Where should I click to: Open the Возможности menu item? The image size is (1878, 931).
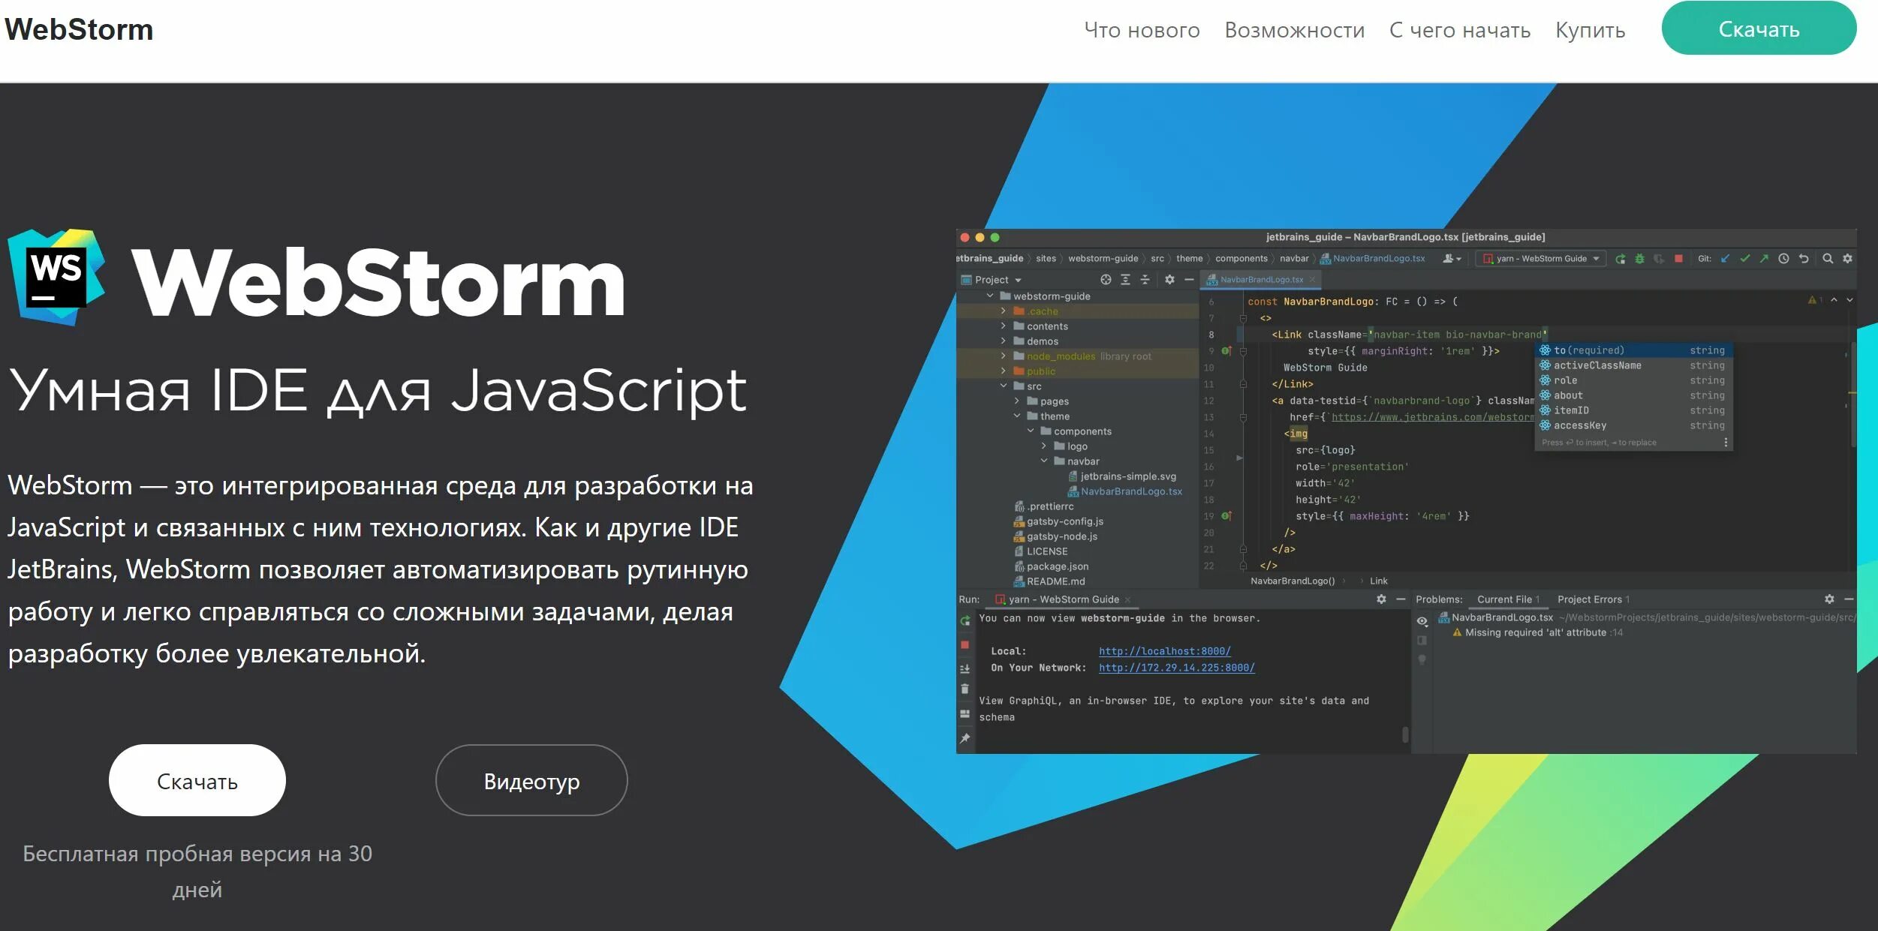[x=1294, y=30]
